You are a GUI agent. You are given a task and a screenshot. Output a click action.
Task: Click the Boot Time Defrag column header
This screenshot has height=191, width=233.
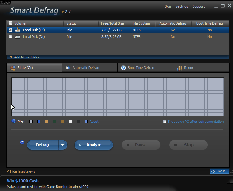pyautogui.click(x=210, y=23)
